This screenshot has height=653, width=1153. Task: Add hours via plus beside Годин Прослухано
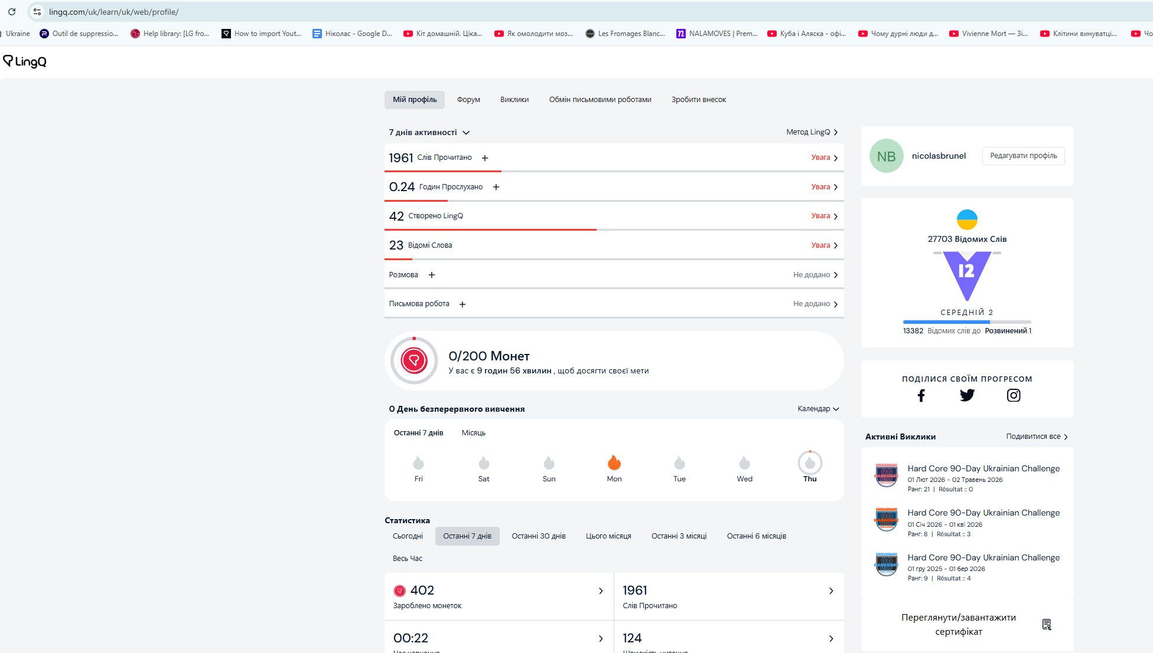click(496, 187)
